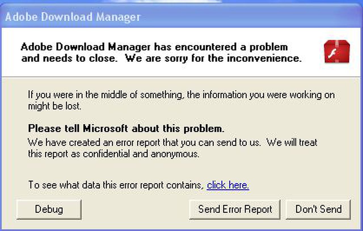363x231 pixels.
Task: Click the word "Adobe" in the bold headline
Action: point(37,47)
